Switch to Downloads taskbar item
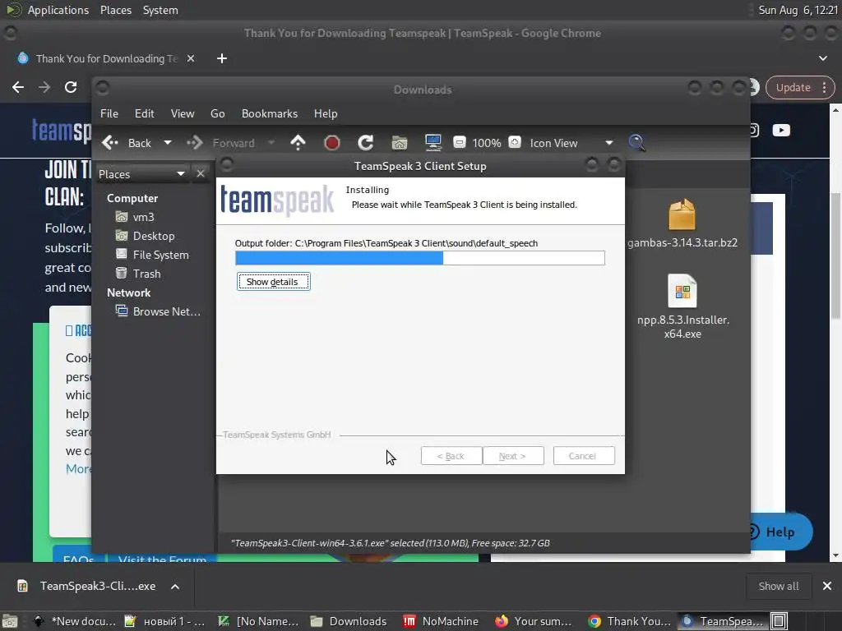This screenshot has width=842, height=631. coord(349,621)
